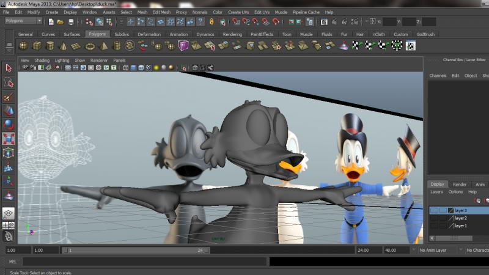Click the polygon sphere shelf icon
Viewport: 489px width, 275px height.
pos(23,46)
